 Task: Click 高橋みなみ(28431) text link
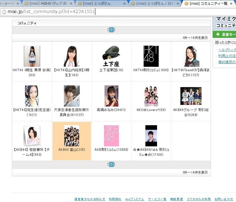click(111, 110)
